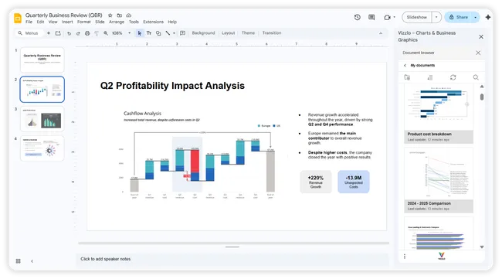
Task: Click the camera meeting icon
Action: pos(387,17)
